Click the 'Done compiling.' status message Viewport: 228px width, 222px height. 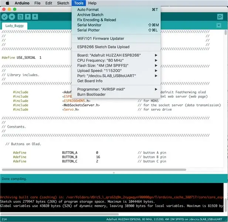(14, 179)
